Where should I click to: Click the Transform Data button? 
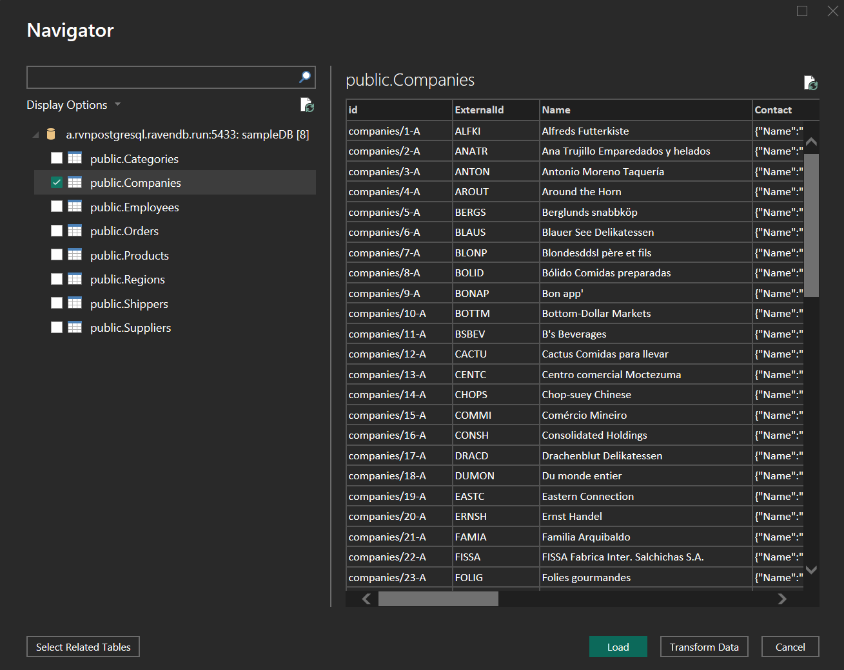click(x=704, y=647)
